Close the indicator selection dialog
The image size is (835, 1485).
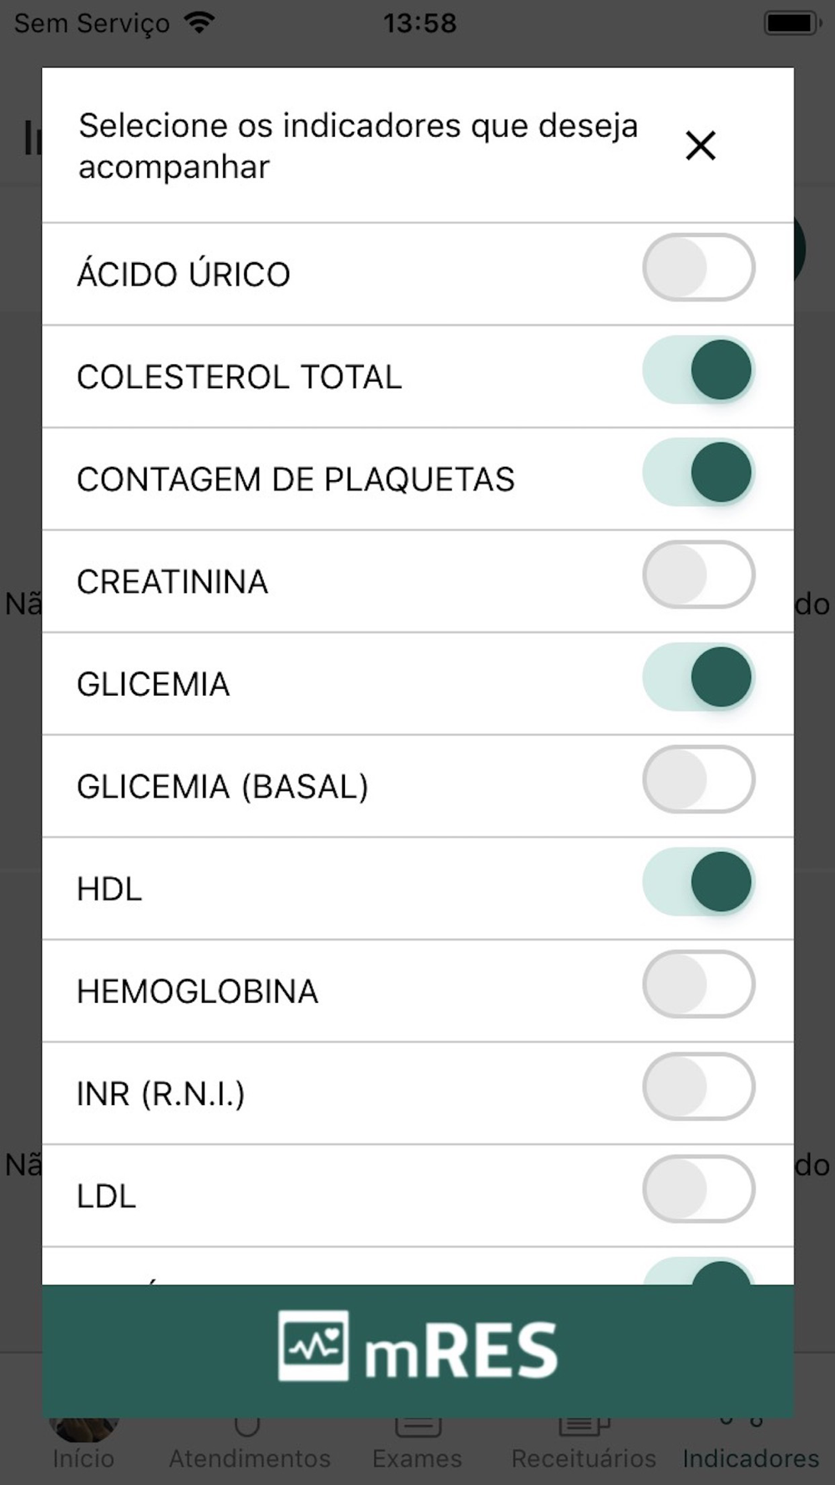coord(700,145)
